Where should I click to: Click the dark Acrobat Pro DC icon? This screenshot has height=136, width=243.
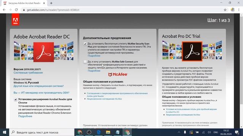point(192,51)
